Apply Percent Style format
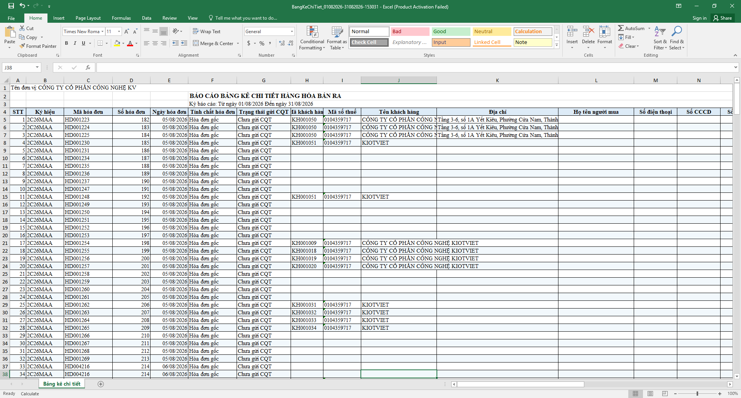Screen dimensions: 741x398 pos(262,43)
